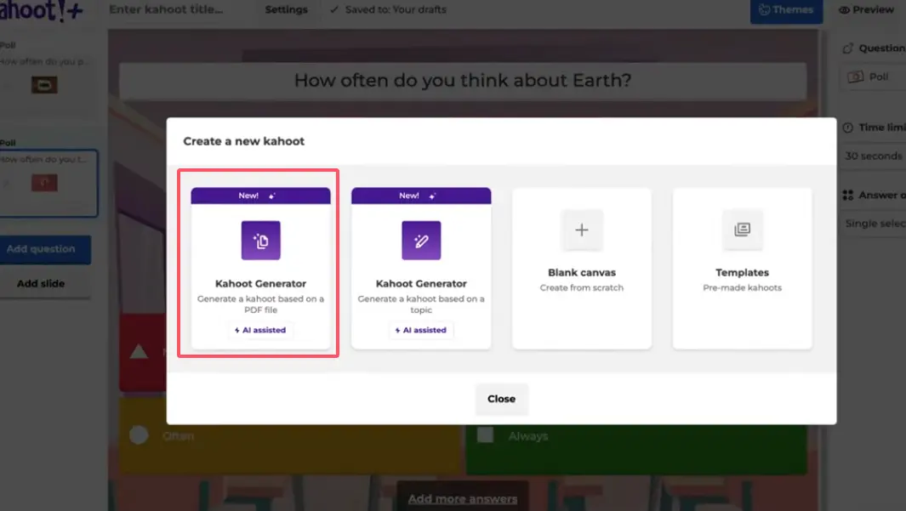Click the circle shape icon beside Often
The height and width of the screenshot is (511, 906).
coord(139,435)
